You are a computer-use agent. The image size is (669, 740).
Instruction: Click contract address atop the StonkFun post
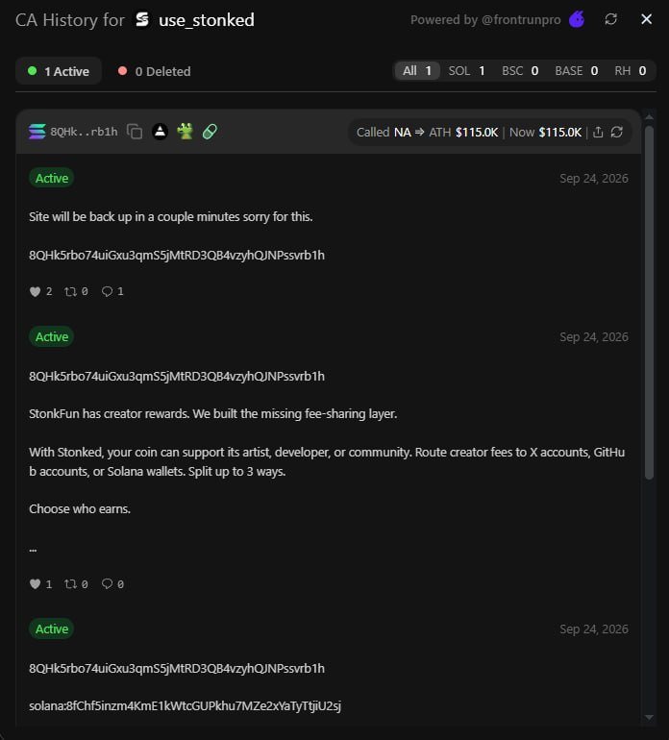point(177,377)
